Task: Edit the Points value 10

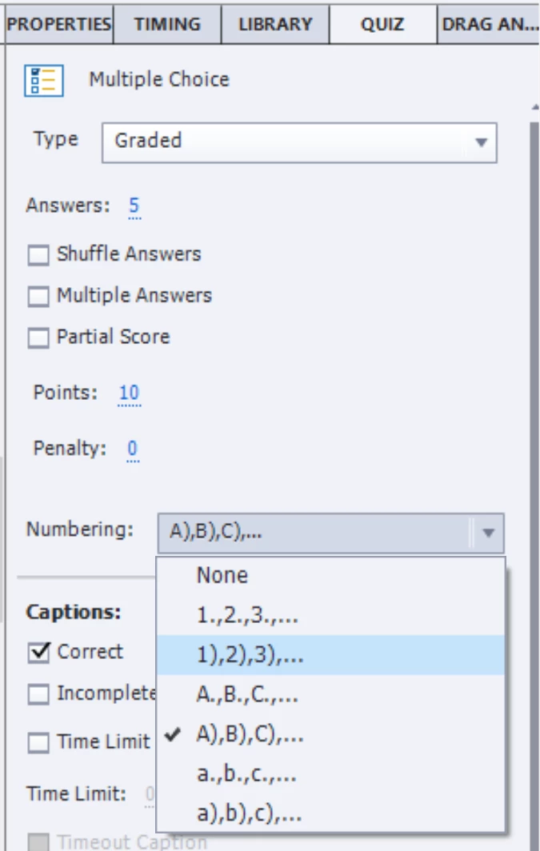Action: point(129,393)
